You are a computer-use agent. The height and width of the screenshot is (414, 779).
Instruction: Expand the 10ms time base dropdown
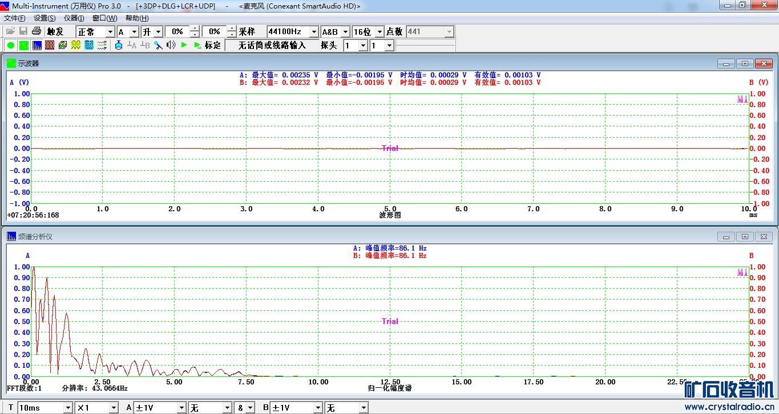[x=68, y=408]
